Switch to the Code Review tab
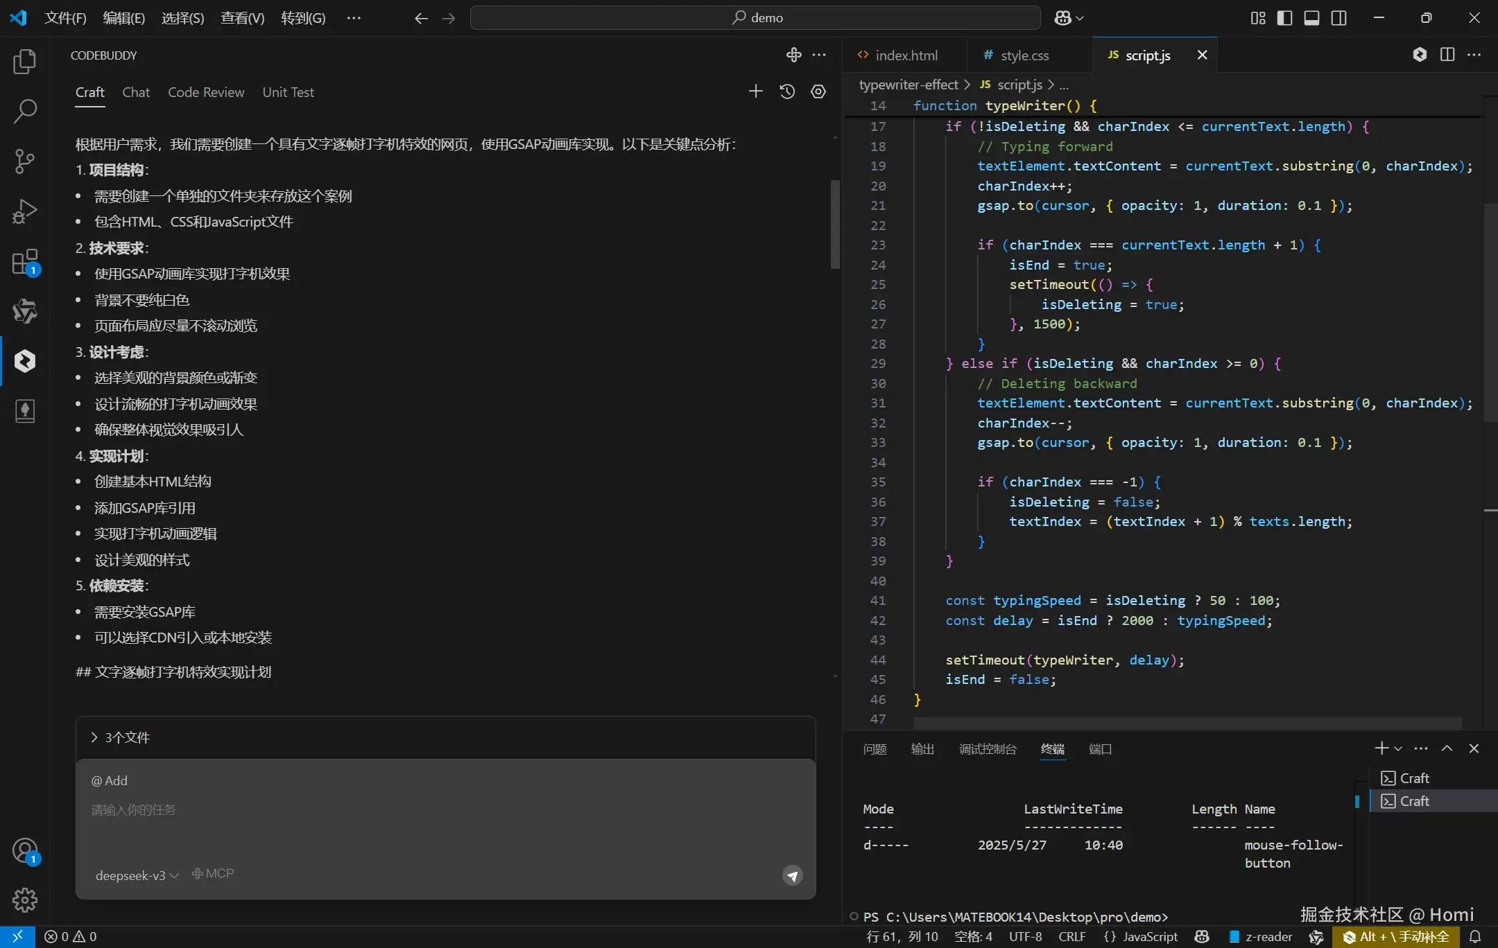Image resolution: width=1498 pixels, height=948 pixels. click(x=206, y=92)
